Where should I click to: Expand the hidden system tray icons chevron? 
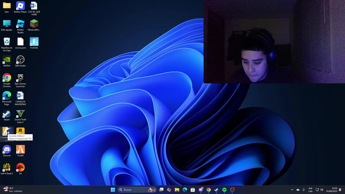[x=292, y=190]
